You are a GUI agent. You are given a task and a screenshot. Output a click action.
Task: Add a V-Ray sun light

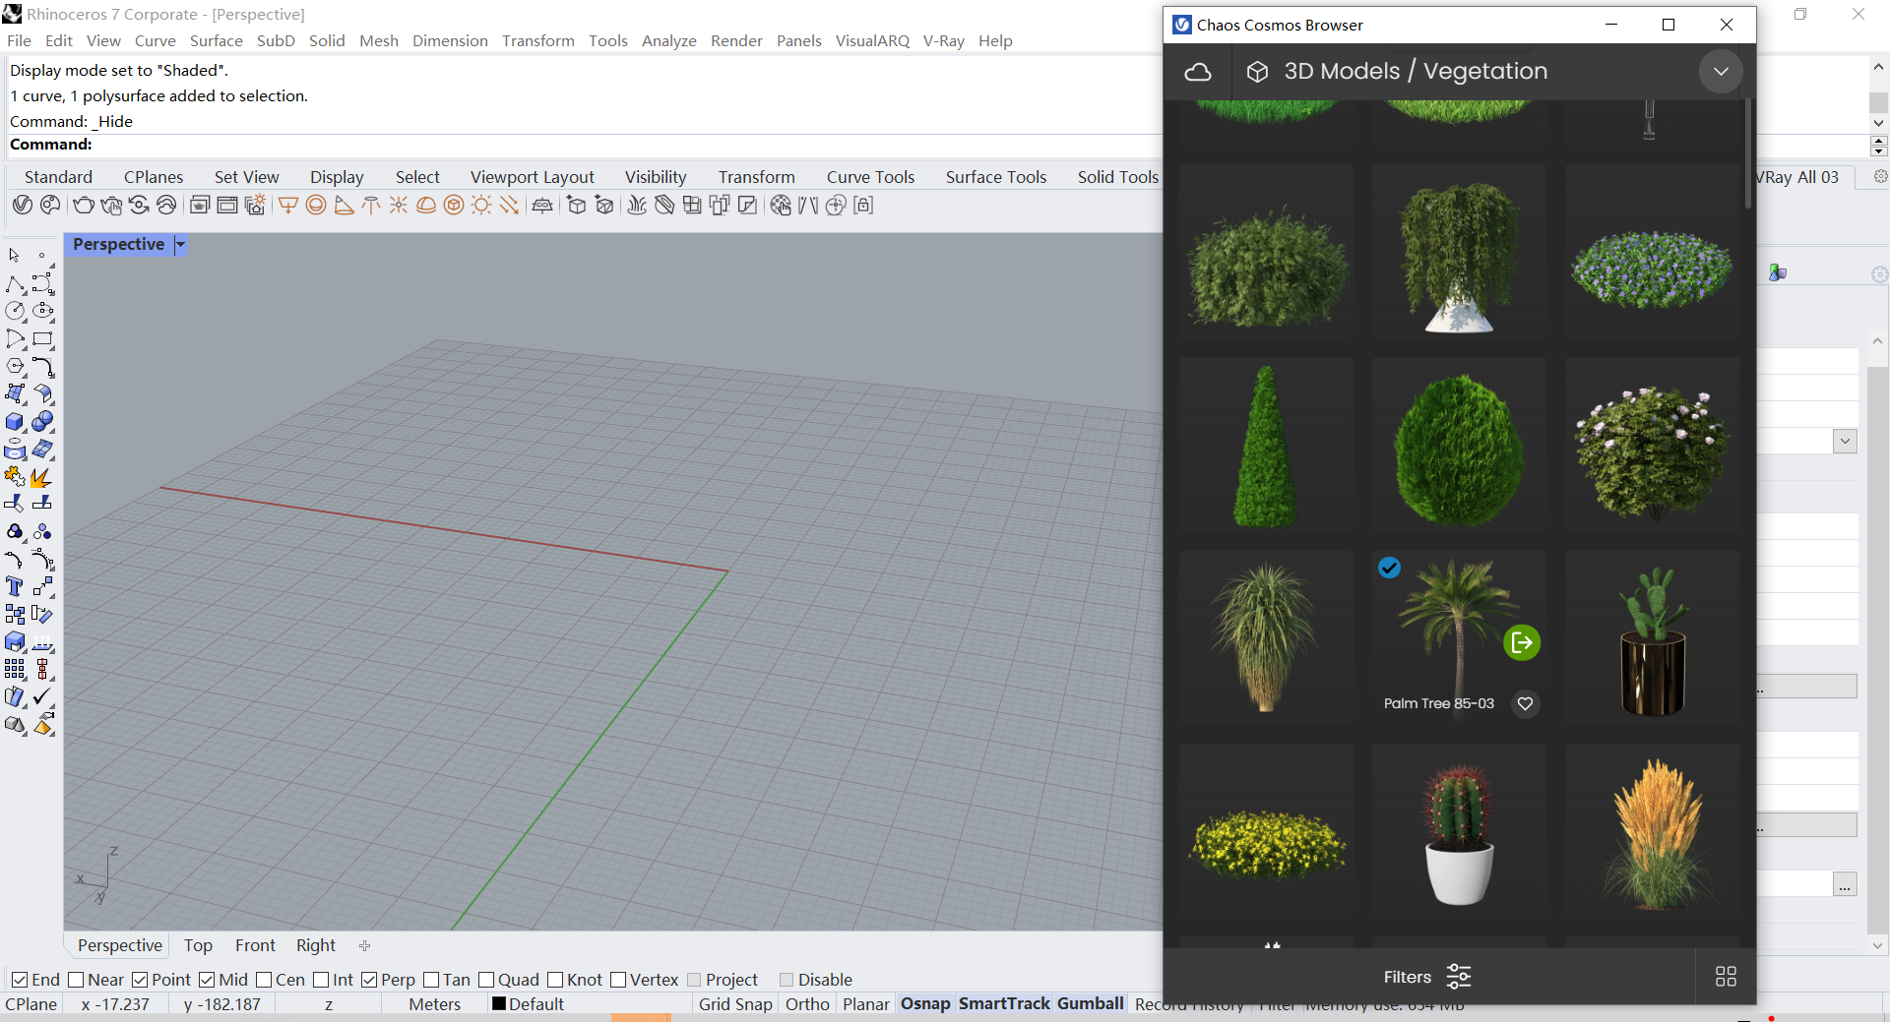tap(481, 205)
